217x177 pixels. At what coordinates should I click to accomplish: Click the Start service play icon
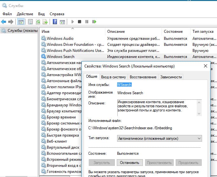point(73,22)
